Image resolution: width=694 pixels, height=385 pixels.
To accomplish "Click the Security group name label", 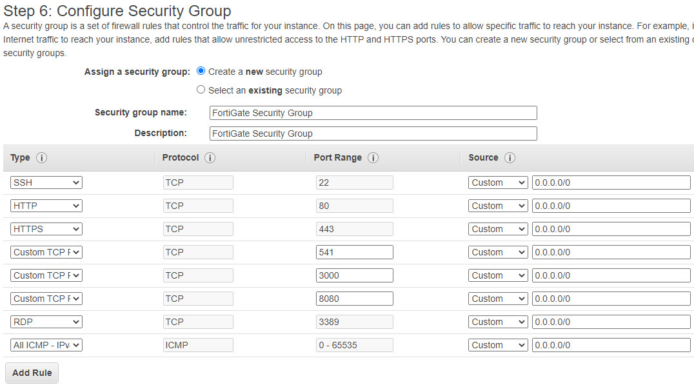I will [x=141, y=113].
